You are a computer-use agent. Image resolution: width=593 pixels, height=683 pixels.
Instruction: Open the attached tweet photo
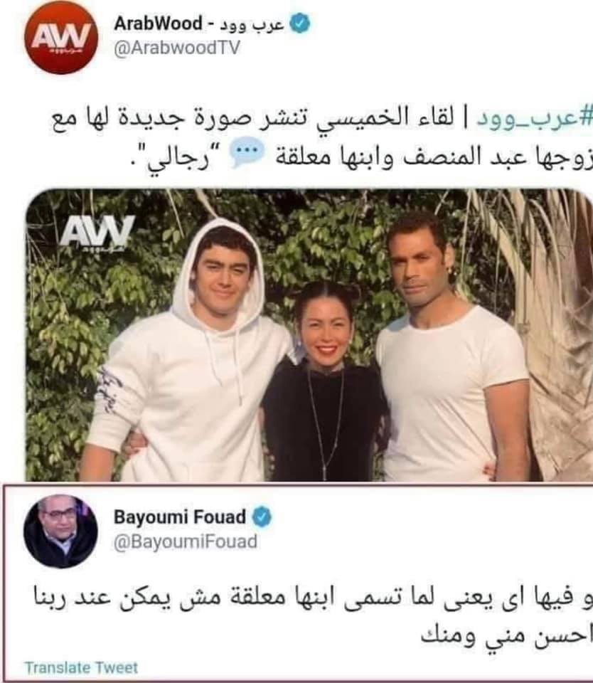[x=309, y=335]
